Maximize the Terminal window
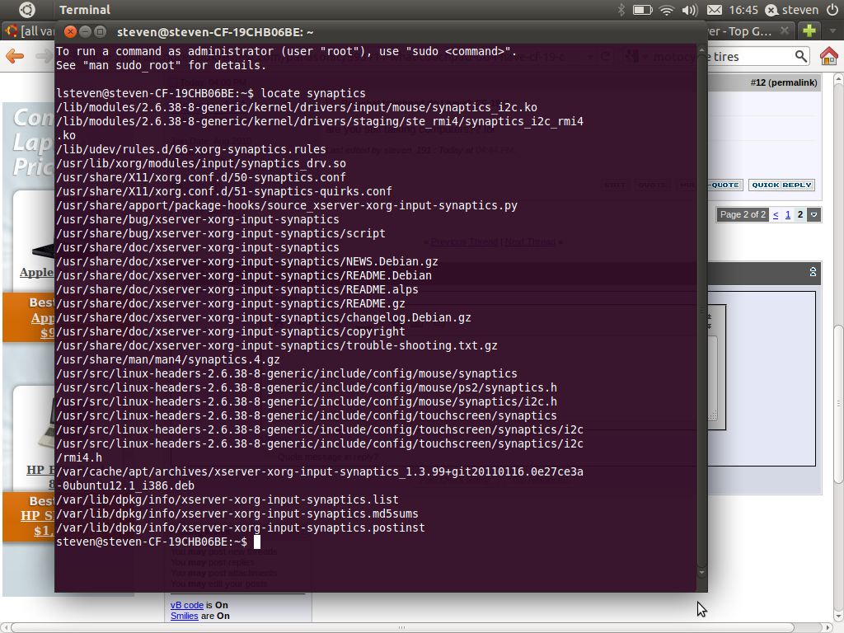The width and height of the screenshot is (844, 633). pyautogui.click(x=100, y=32)
